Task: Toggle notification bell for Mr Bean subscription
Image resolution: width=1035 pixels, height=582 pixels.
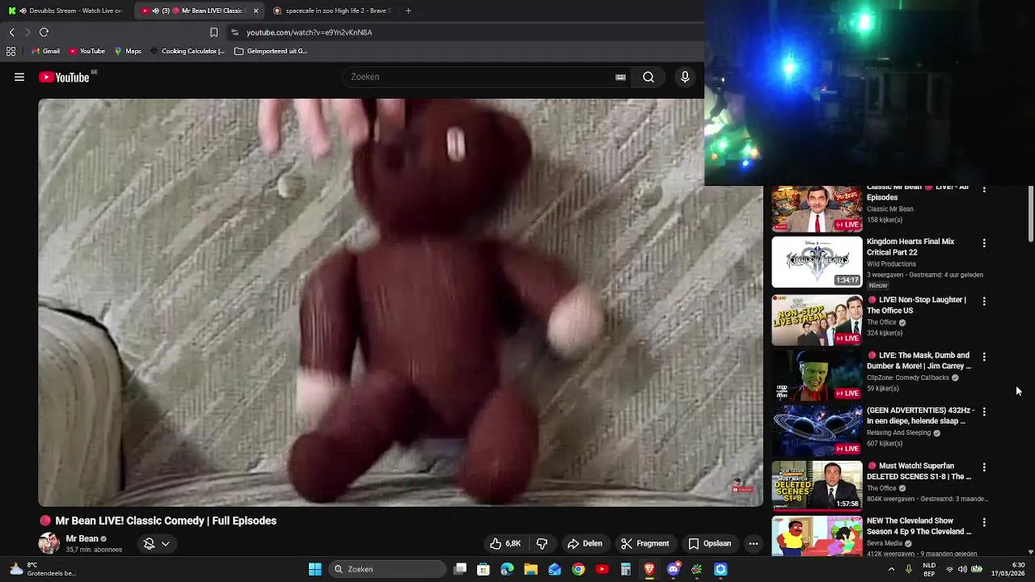Action: click(149, 544)
